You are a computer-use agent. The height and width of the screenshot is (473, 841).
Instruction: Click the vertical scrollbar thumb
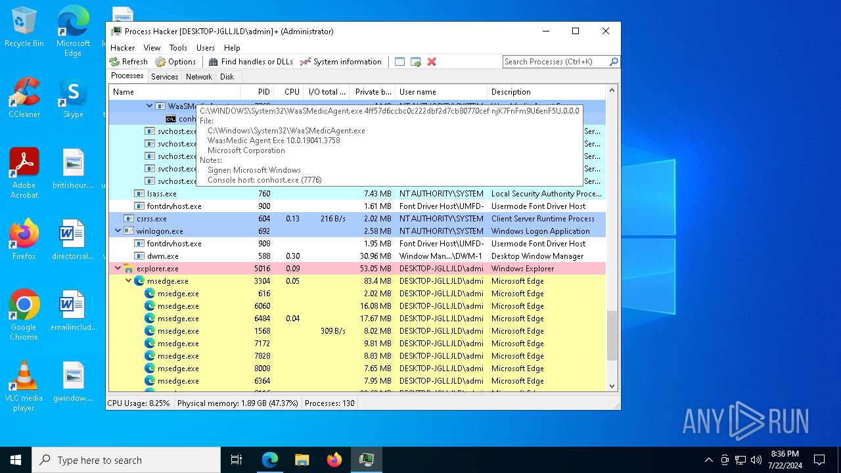point(612,336)
